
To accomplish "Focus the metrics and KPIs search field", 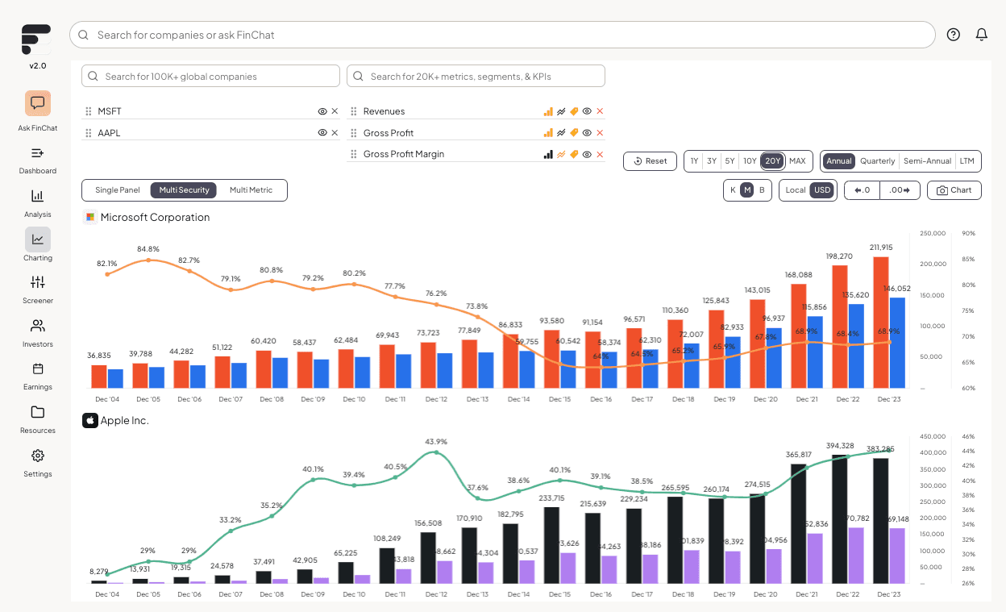I will pyautogui.click(x=476, y=76).
